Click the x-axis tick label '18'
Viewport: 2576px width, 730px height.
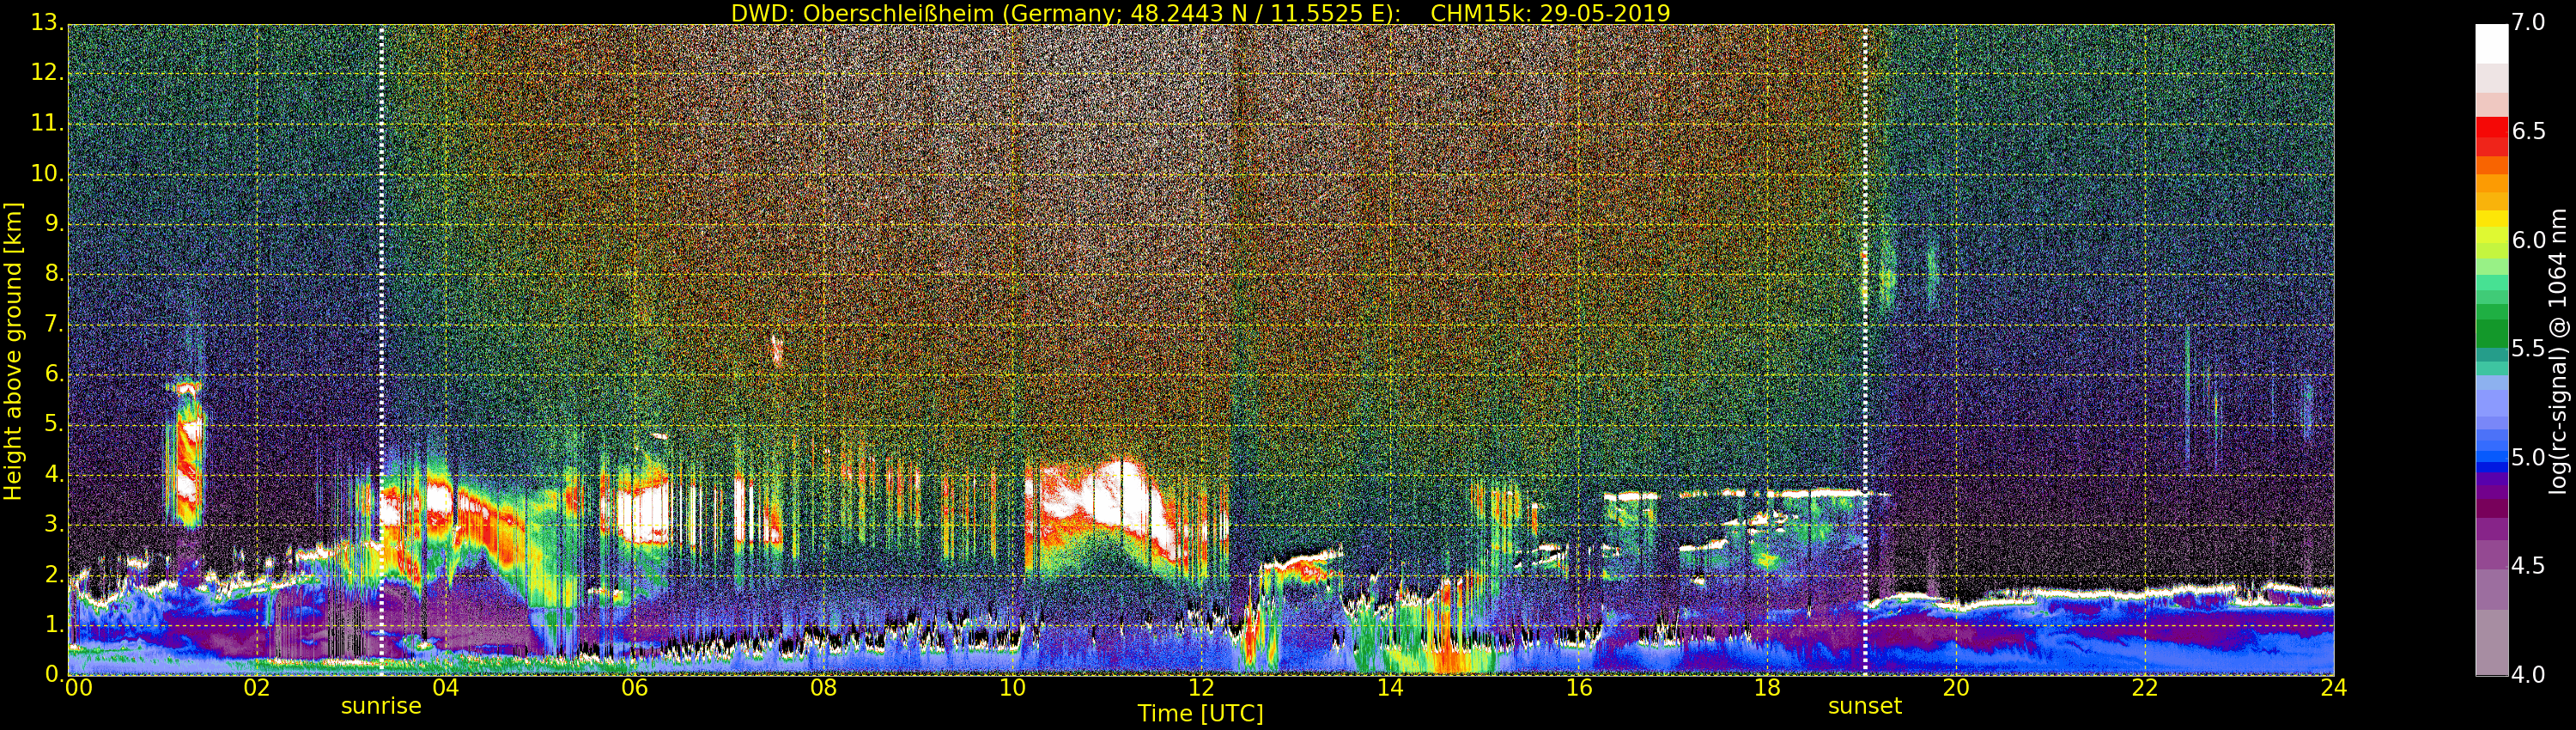click(1768, 688)
